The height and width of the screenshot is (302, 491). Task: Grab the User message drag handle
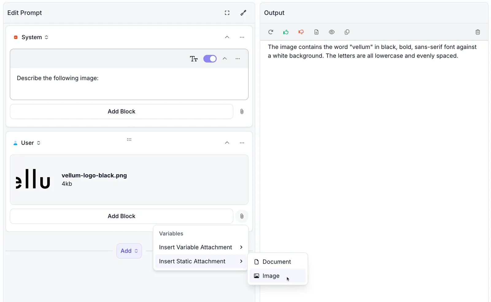(x=129, y=140)
